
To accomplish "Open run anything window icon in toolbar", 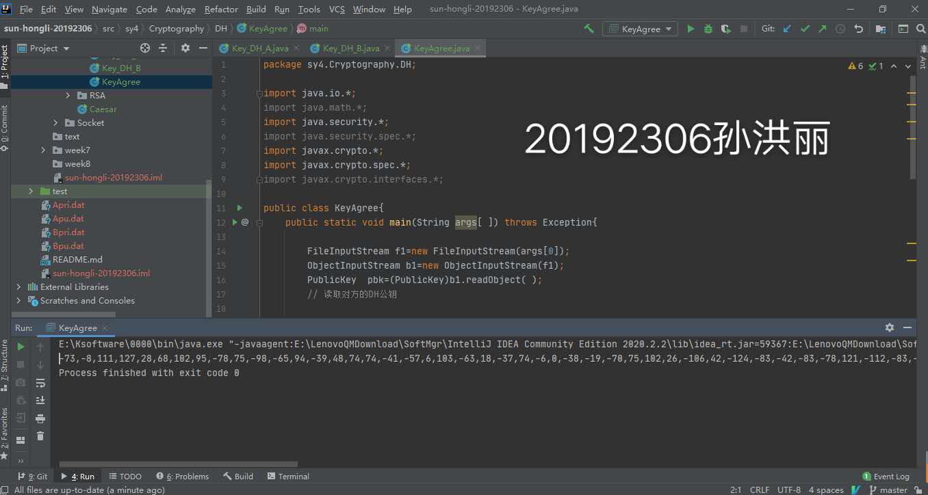I will coord(903,29).
